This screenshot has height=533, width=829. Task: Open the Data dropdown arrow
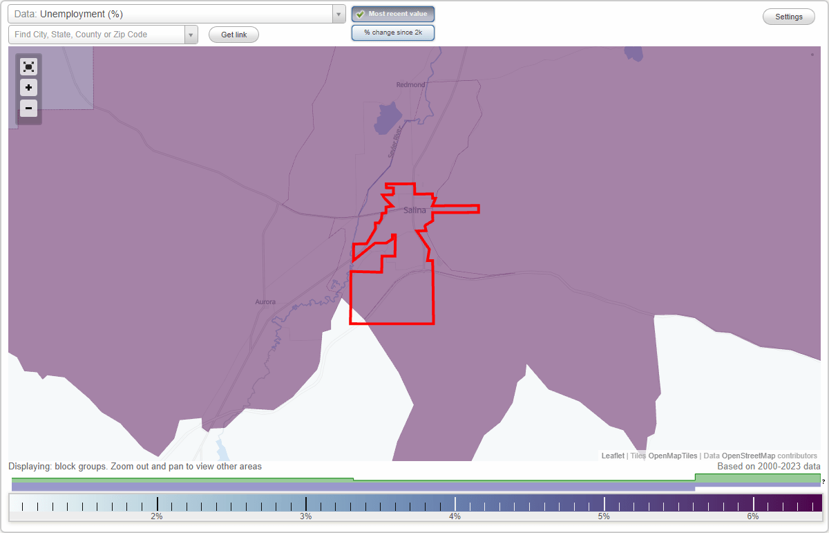tap(338, 13)
